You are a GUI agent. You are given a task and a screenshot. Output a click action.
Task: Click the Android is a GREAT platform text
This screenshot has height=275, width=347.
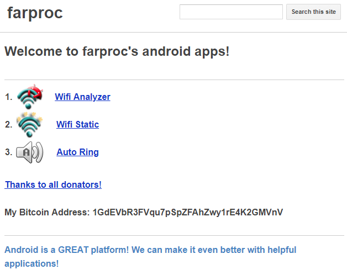150,257
